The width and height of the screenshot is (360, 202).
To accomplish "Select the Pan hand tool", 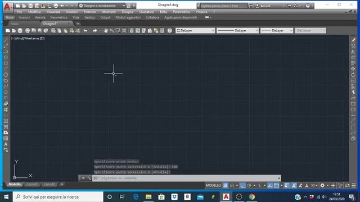I will click(x=106, y=30).
